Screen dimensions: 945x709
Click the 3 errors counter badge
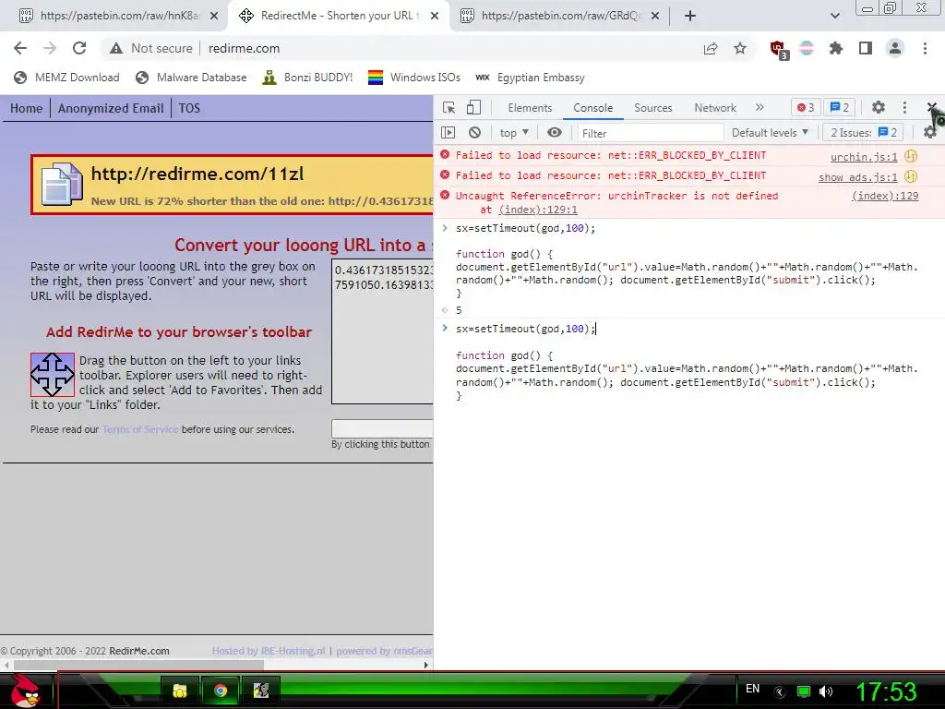pos(805,108)
